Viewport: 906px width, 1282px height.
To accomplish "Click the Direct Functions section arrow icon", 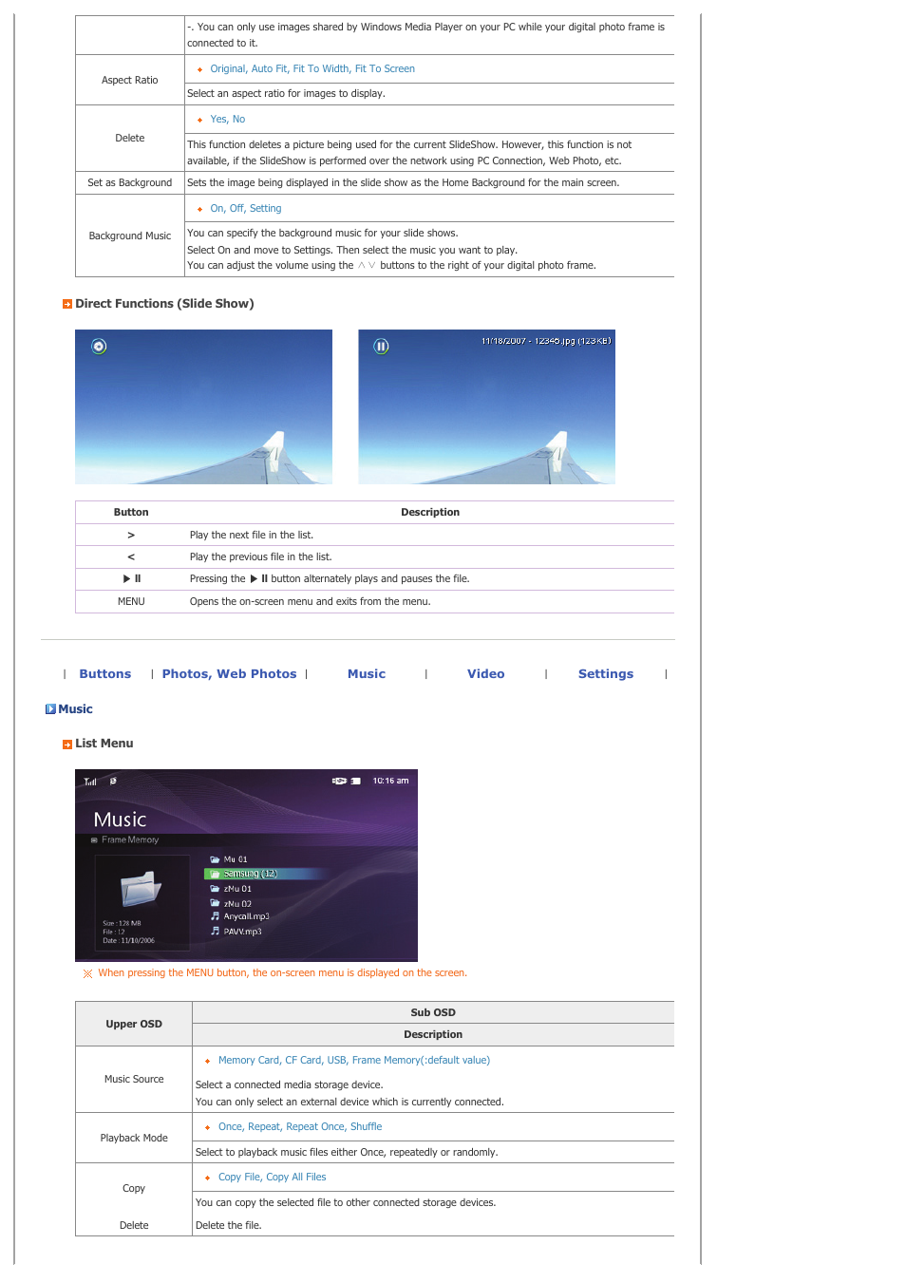I will pos(67,305).
